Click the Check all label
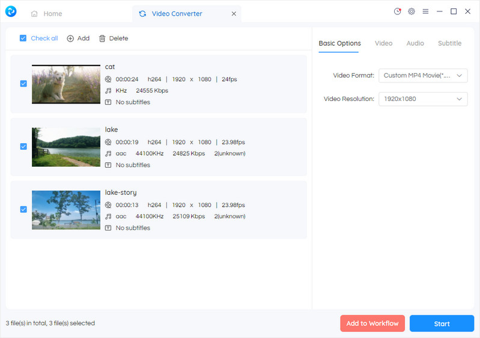The image size is (480, 338). pyautogui.click(x=44, y=38)
